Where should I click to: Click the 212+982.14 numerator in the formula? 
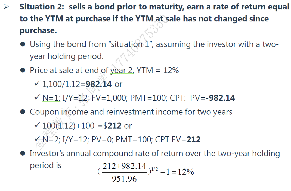(x=124, y=166)
